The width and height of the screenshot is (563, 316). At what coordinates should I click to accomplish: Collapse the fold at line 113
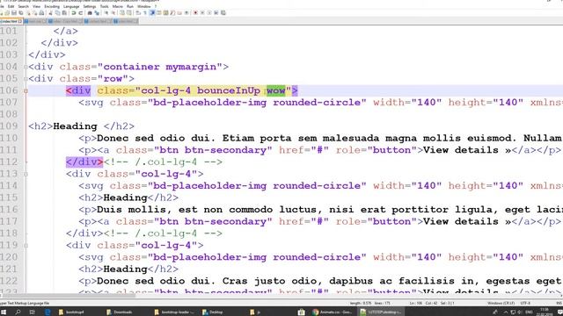(26, 174)
